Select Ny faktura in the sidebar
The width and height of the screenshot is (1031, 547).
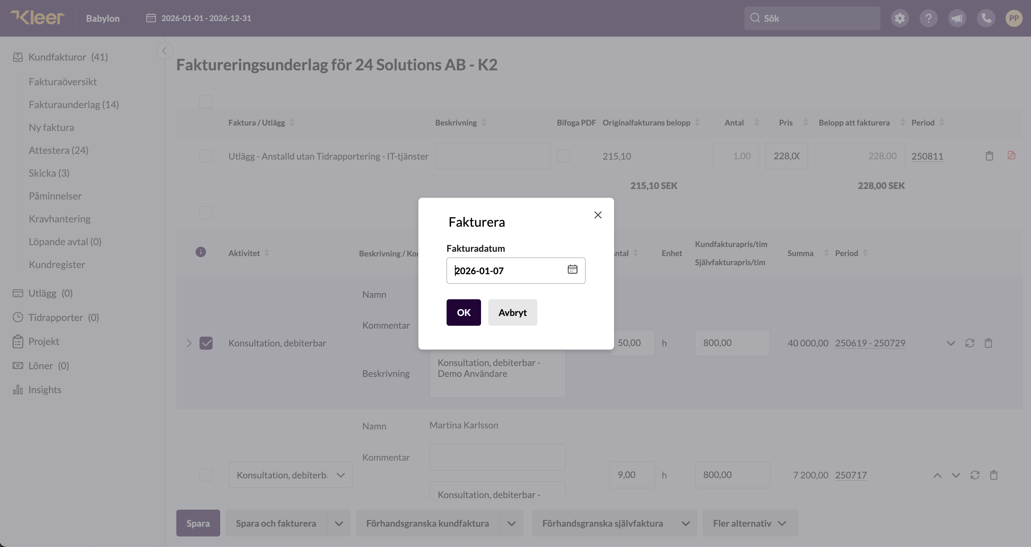coord(51,127)
